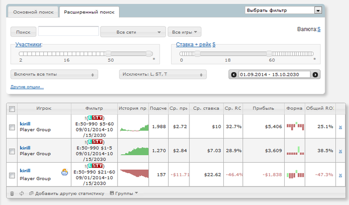Change currency via Валюта $ link
The height and width of the screenshot is (205, 349).
pos(319,29)
